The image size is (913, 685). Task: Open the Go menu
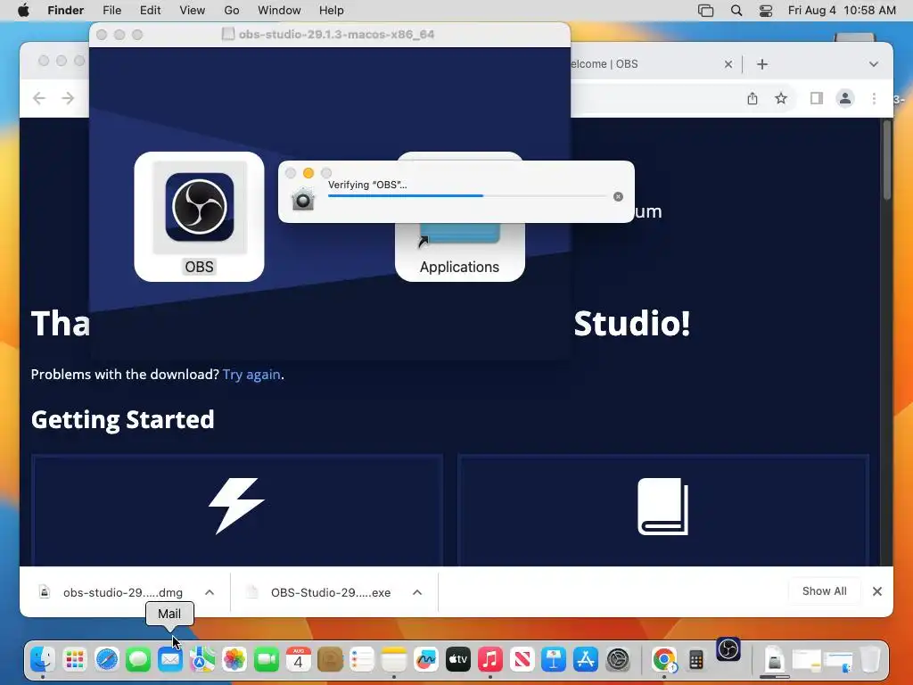pos(232,11)
